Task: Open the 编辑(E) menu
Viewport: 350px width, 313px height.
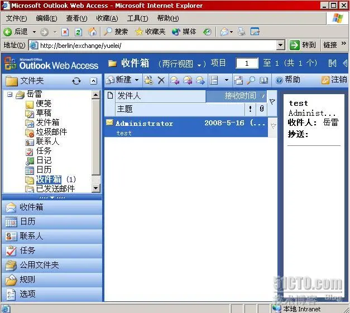Action: pos(46,18)
